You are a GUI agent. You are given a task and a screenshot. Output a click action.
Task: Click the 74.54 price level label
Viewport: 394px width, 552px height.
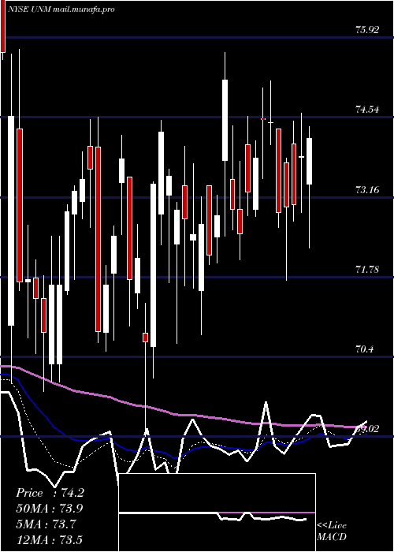click(367, 110)
